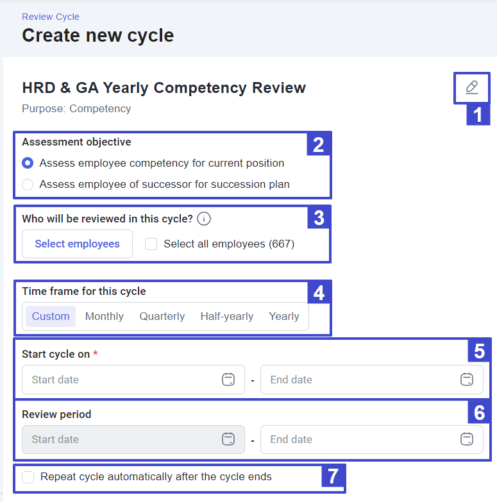The image size is (497, 502).
Task: Click the pencil edit icon beside cycle title
Action: pos(472,87)
